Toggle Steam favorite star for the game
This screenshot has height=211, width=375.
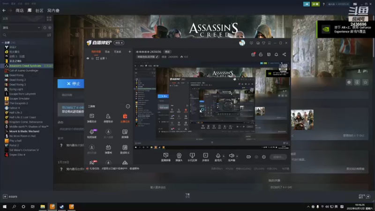point(365,83)
